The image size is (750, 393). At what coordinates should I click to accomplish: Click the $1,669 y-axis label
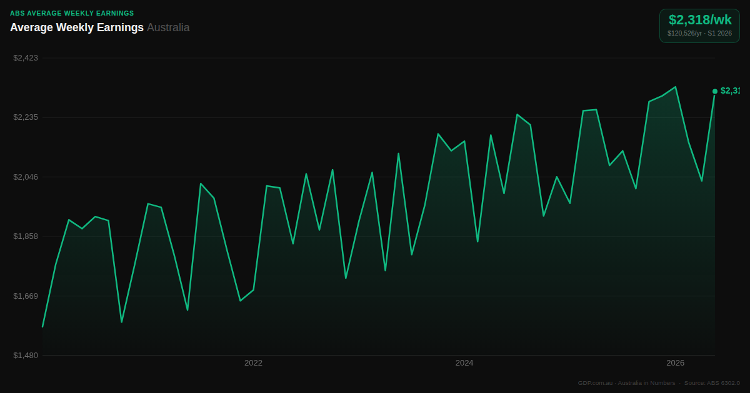(x=26, y=296)
